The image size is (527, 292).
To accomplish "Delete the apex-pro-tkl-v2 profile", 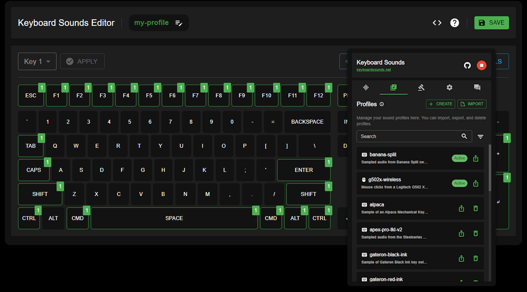I will 476,233.
